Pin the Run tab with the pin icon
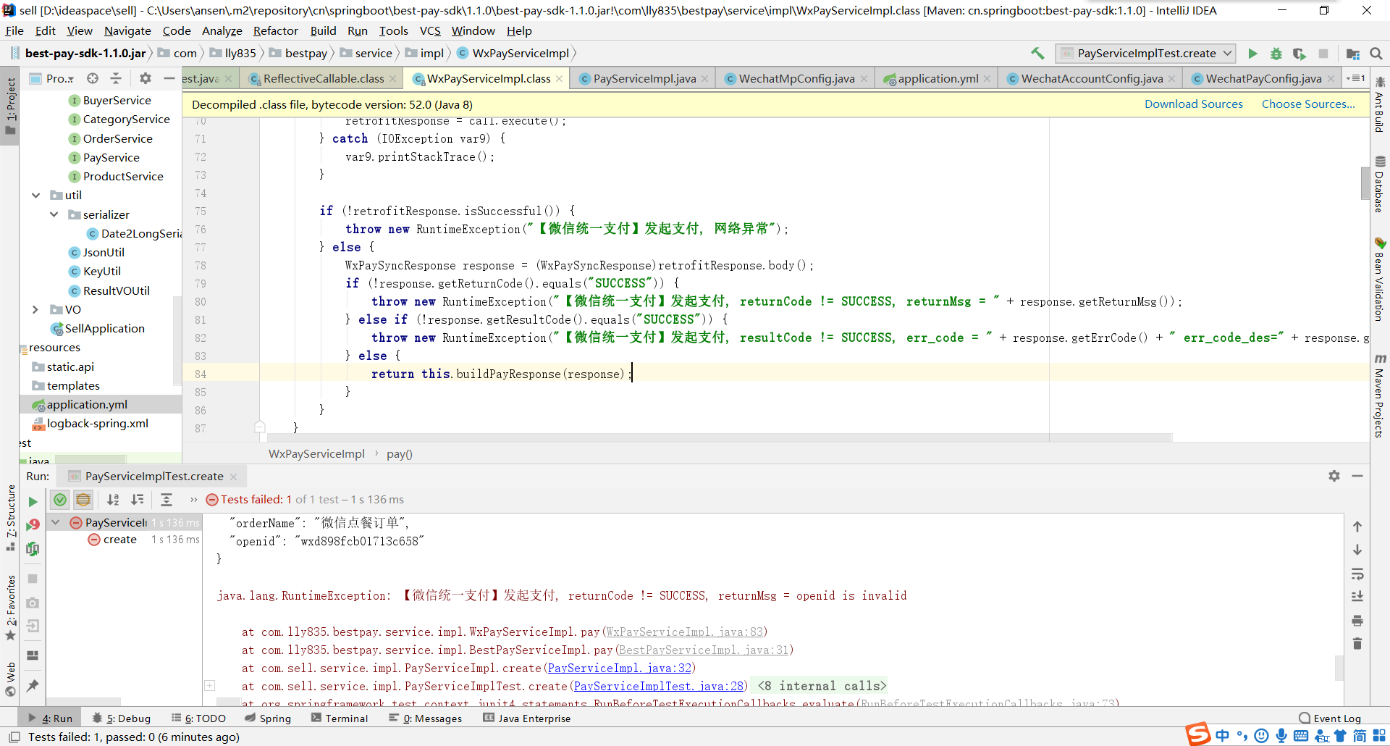This screenshot has height=746, width=1390. [33, 685]
